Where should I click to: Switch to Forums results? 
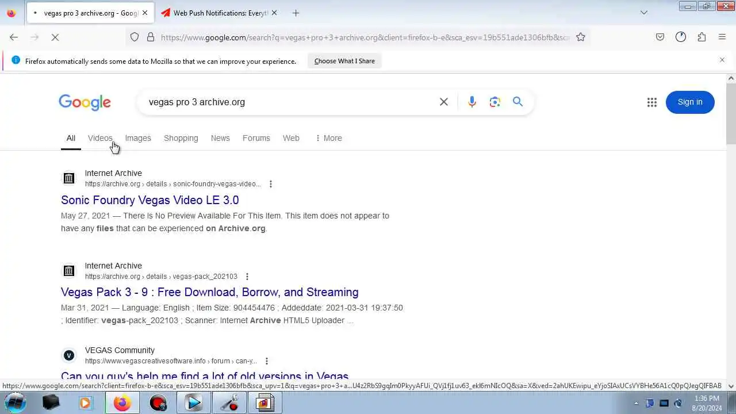tap(256, 138)
